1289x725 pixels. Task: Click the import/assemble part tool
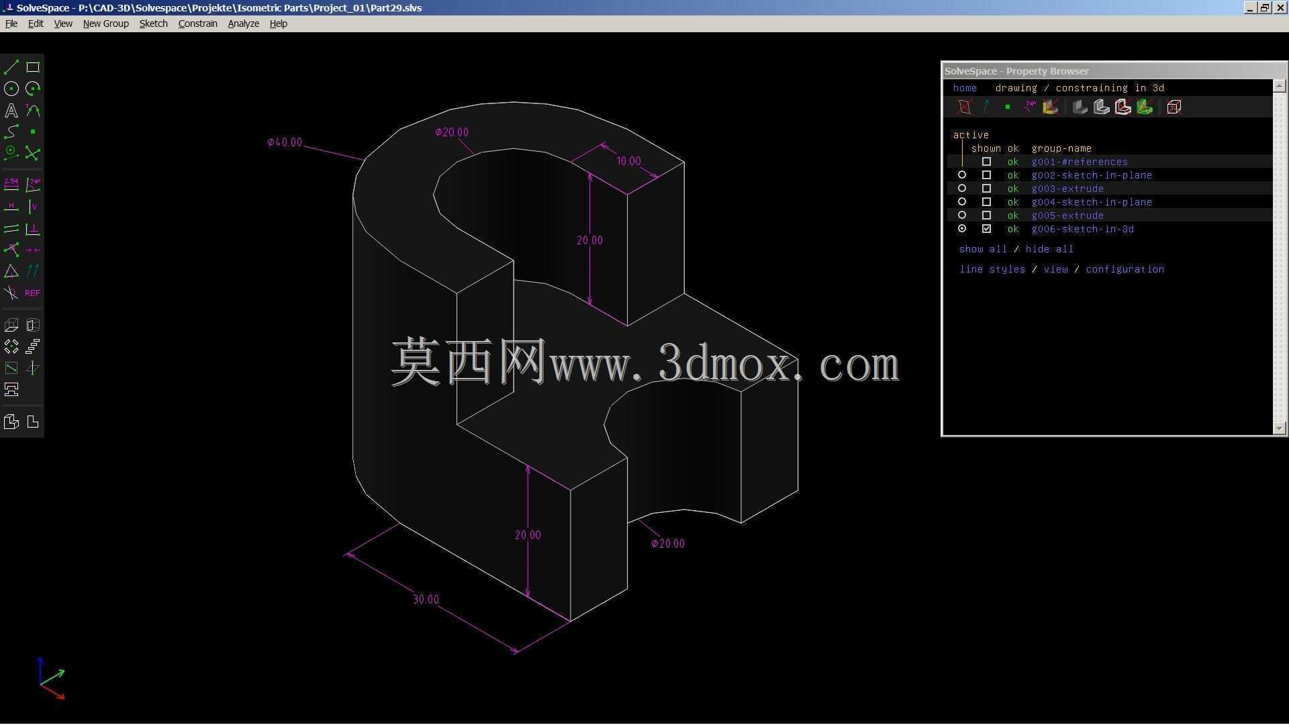11,389
